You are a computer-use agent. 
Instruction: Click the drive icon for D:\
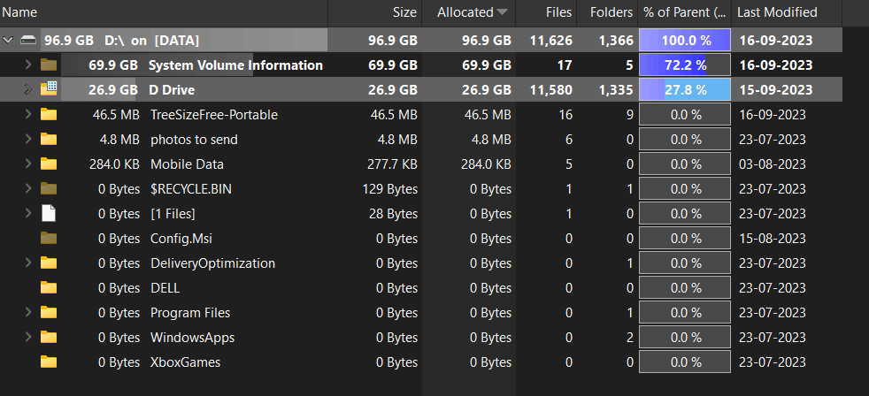pos(29,41)
